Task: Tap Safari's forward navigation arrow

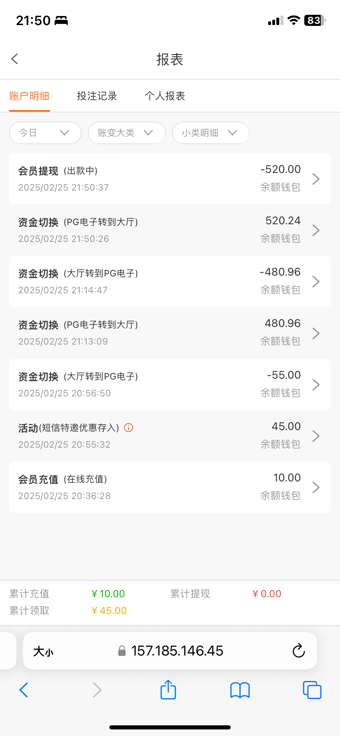Action: click(97, 690)
